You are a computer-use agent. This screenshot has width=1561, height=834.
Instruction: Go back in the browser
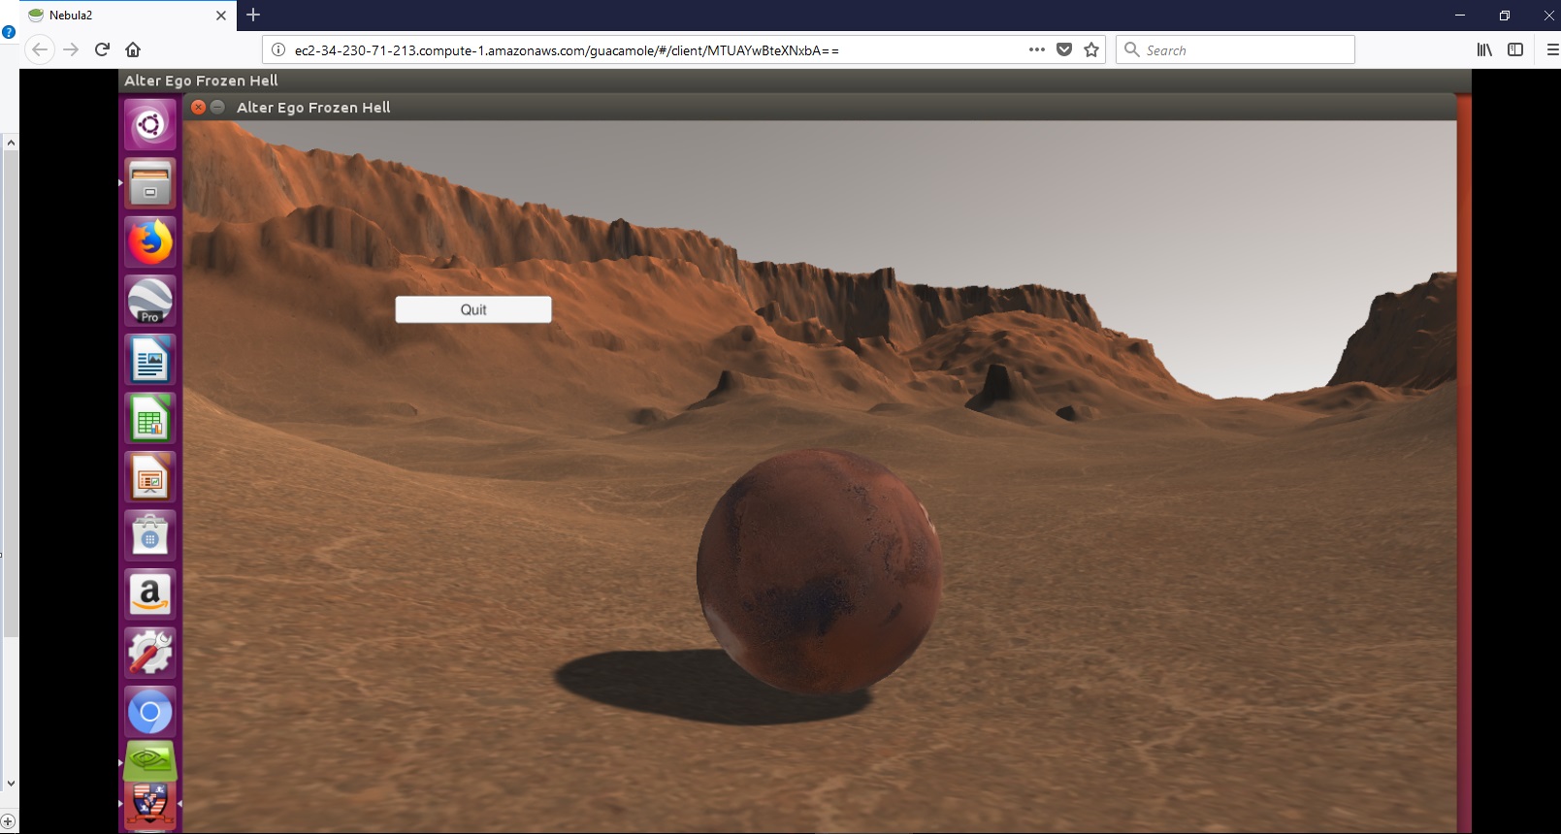(x=39, y=49)
